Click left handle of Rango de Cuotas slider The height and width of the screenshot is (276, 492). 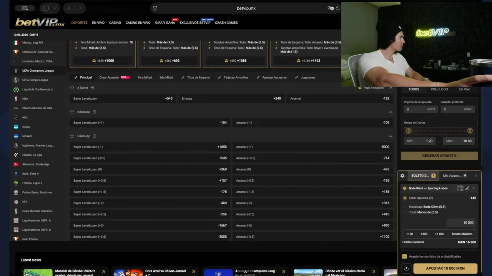click(409, 131)
